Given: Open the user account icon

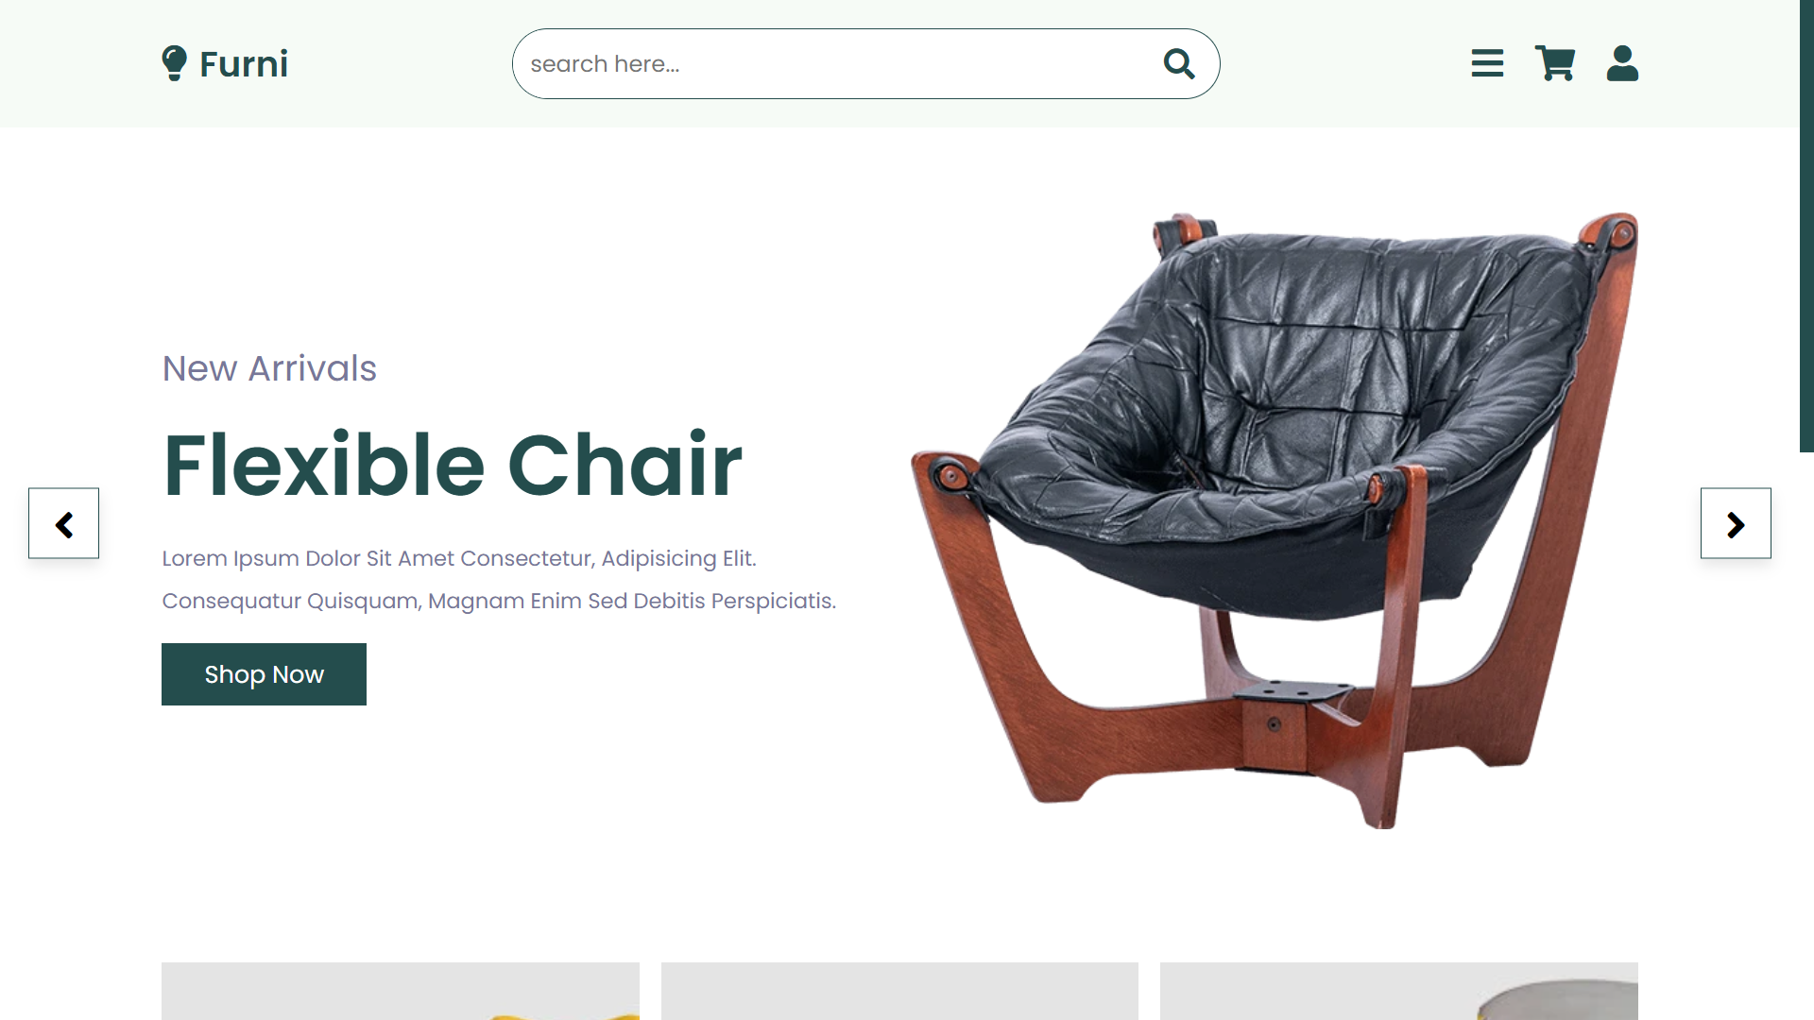Looking at the screenshot, I should tap(1622, 63).
